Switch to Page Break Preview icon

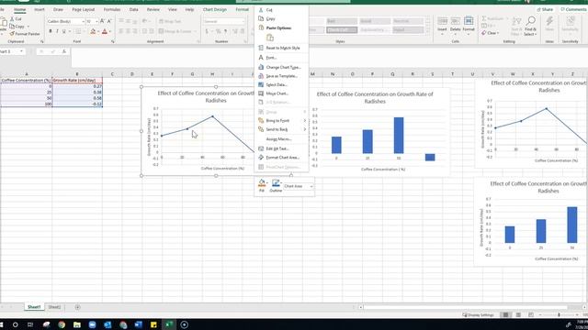point(531,315)
